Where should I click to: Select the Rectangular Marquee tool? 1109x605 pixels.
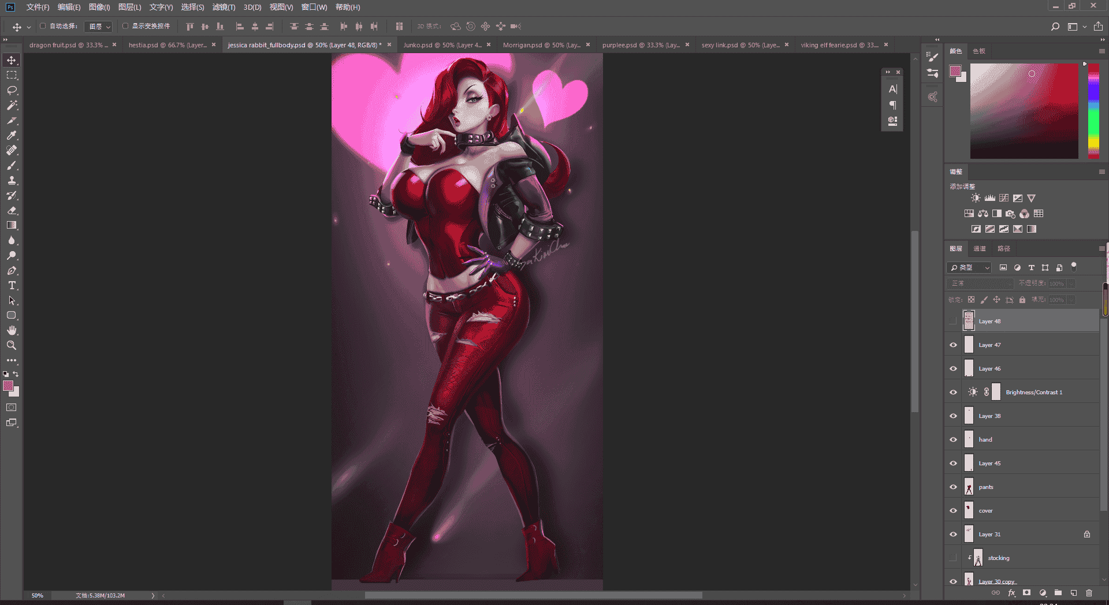coord(12,76)
